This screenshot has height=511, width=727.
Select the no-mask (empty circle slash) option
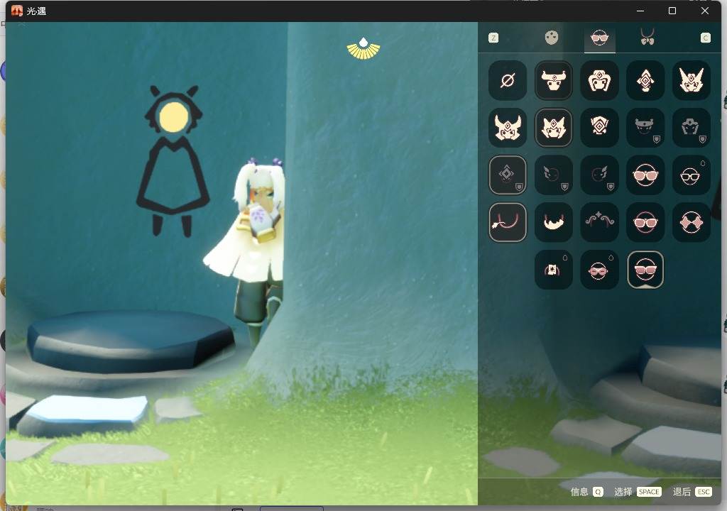(x=507, y=81)
